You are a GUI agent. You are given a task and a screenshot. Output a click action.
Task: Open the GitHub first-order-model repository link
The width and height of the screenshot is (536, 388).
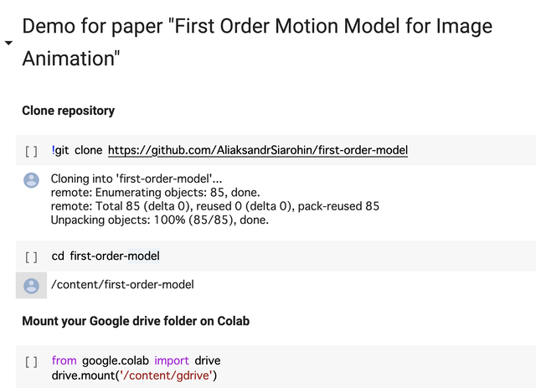coord(258,150)
